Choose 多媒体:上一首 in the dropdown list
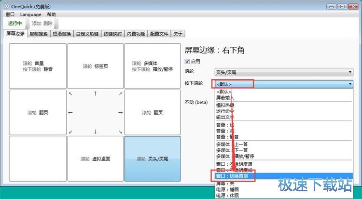The image size is (362, 199). pos(284,145)
